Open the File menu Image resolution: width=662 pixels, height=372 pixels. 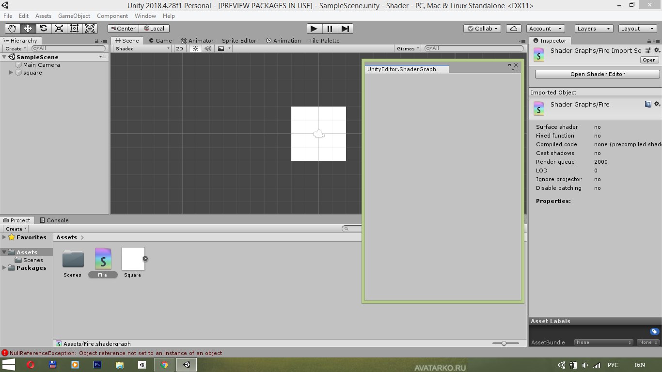(x=8, y=16)
